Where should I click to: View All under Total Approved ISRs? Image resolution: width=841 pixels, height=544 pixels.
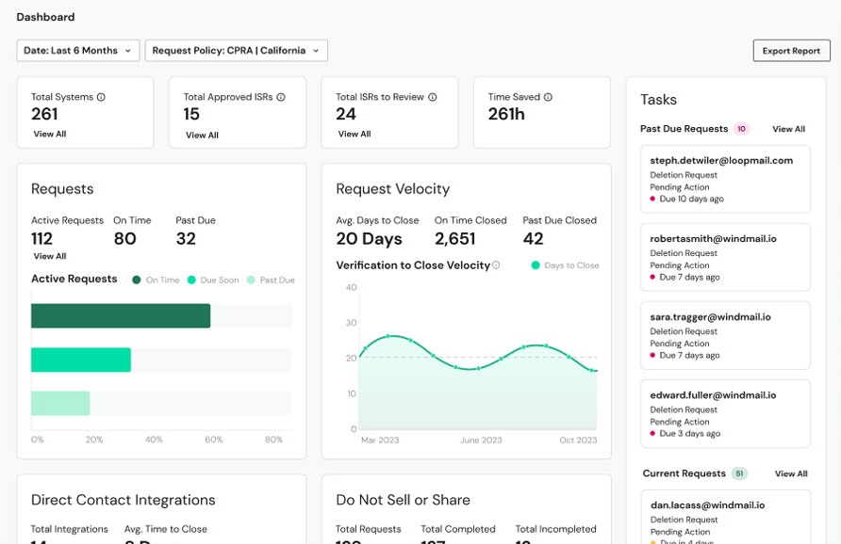202,135
